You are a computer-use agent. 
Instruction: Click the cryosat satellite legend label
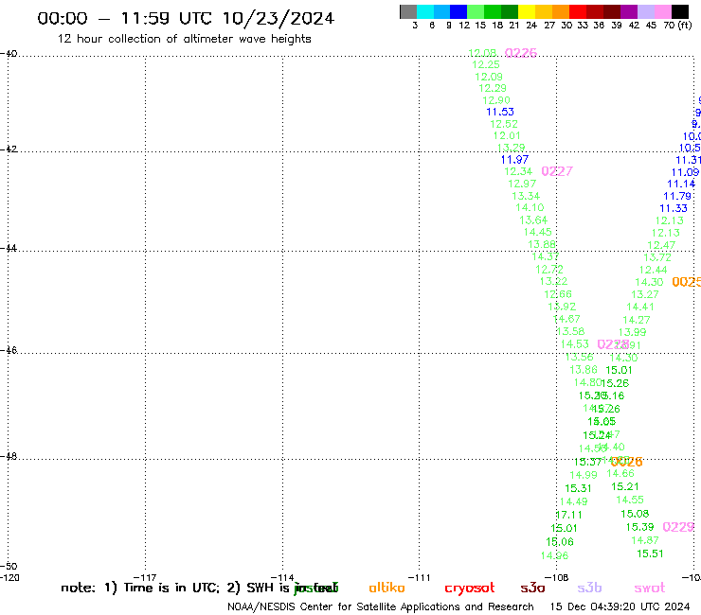tap(470, 589)
